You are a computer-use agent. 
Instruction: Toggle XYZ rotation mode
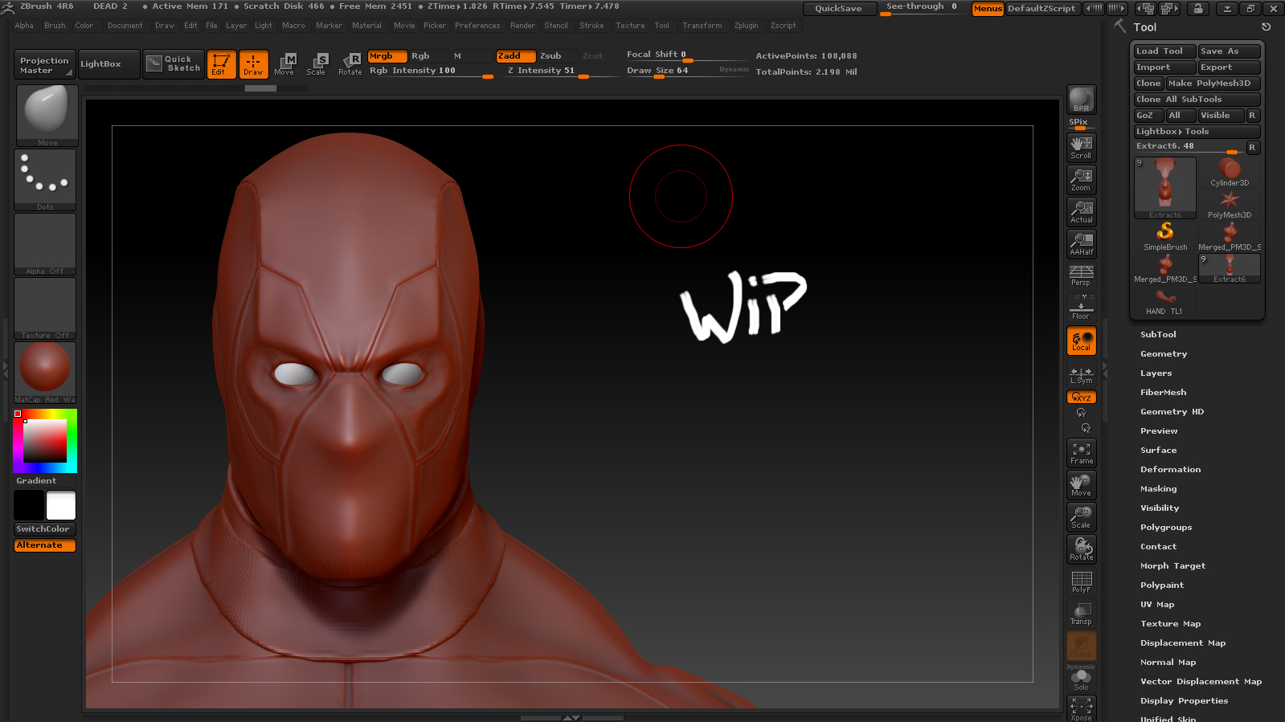click(x=1081, y=398)
